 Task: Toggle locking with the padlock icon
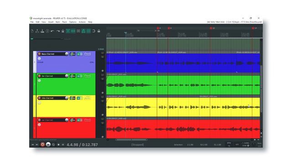click(99, 31)
